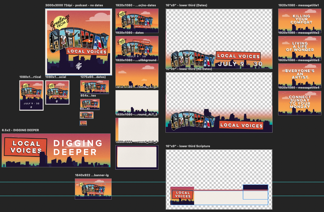Click the '1080x1...rtical' artboard label
The image size is (324, 212).
pos(30,77)
